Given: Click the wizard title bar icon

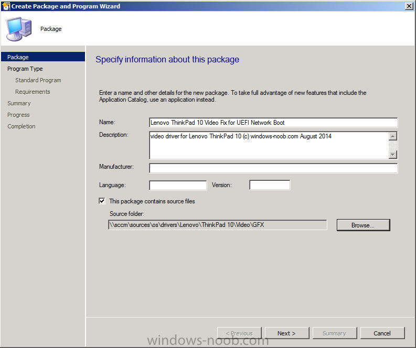Looking at the screenshot, I should click(x=6, y=6).
